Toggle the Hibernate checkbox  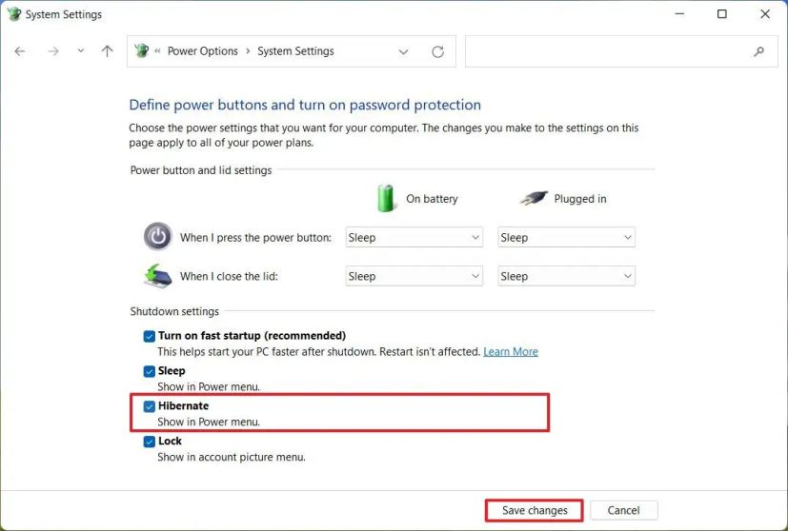coord(150,406)
